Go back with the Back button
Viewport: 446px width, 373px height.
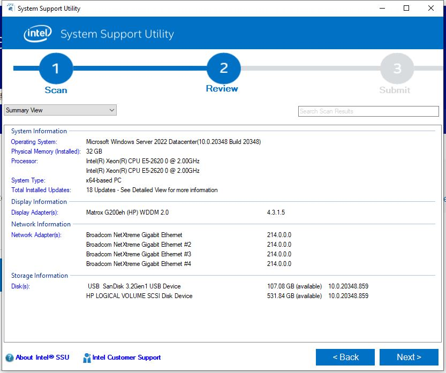(x=345, y=357)
